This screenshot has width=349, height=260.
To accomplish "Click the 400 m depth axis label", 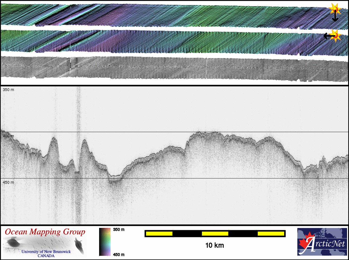I will tap(8, 136).
